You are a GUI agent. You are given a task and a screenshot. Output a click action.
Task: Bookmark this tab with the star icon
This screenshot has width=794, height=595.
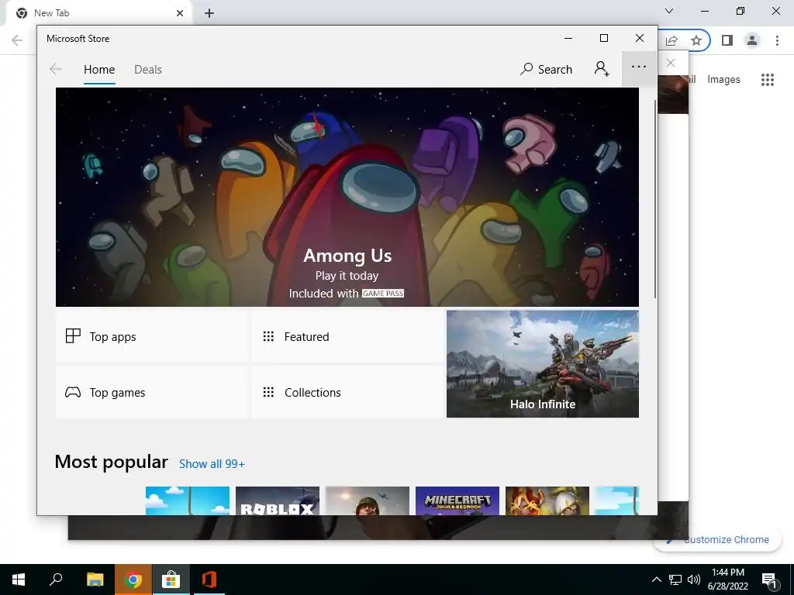pyautogui.click(x=696, y=40)
